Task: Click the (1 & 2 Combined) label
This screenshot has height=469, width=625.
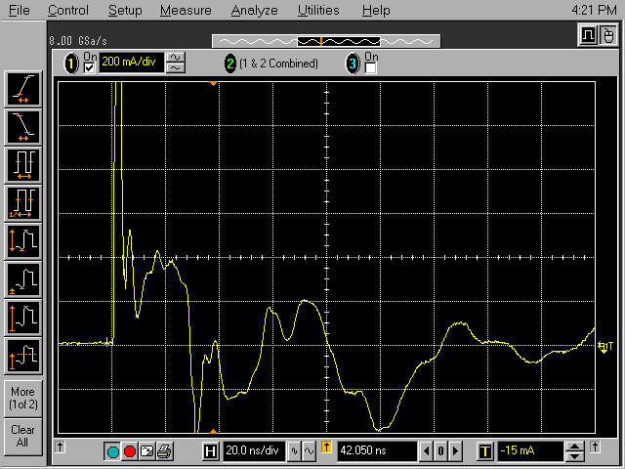Action: [278, 64]
